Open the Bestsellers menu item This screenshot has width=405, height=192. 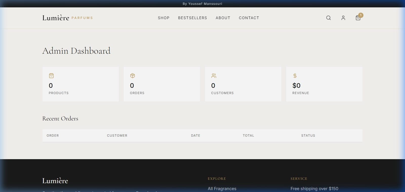click(x=192, y=18)
